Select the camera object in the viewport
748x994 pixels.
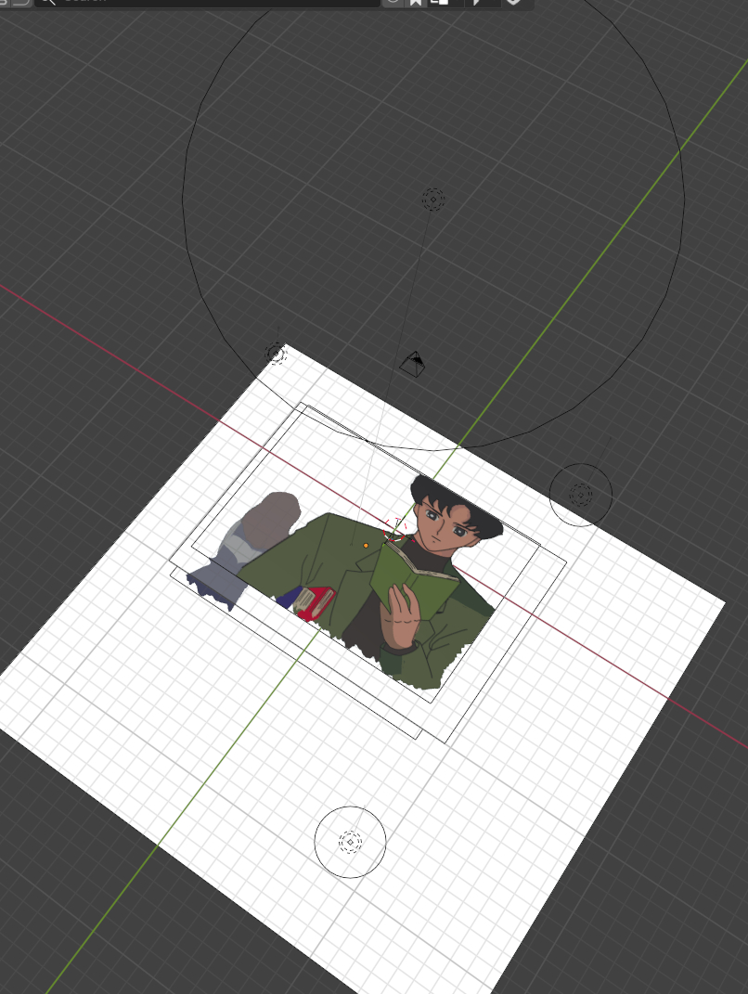413,363
